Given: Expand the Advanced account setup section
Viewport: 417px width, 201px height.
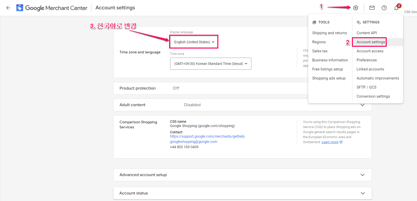Looking at the screenshot, I should (x=362, y=175).
